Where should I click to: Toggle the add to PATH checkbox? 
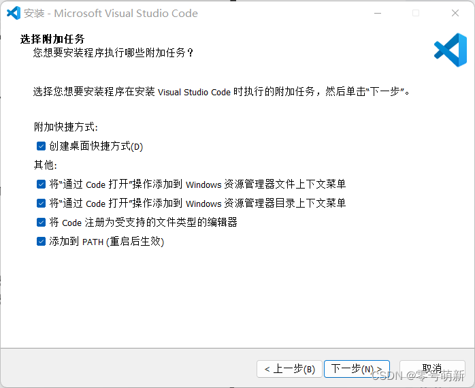click(x=41, y=241)
